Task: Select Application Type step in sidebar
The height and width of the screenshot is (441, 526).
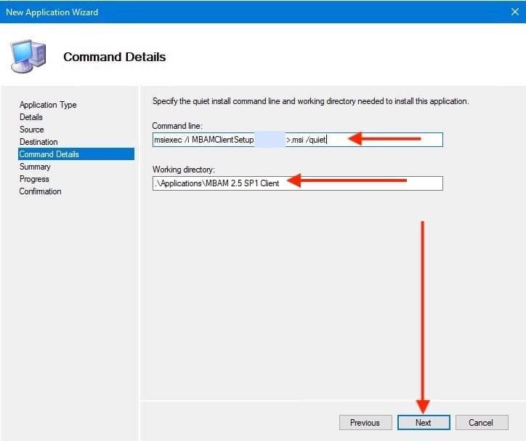Action: pos(48,105)
